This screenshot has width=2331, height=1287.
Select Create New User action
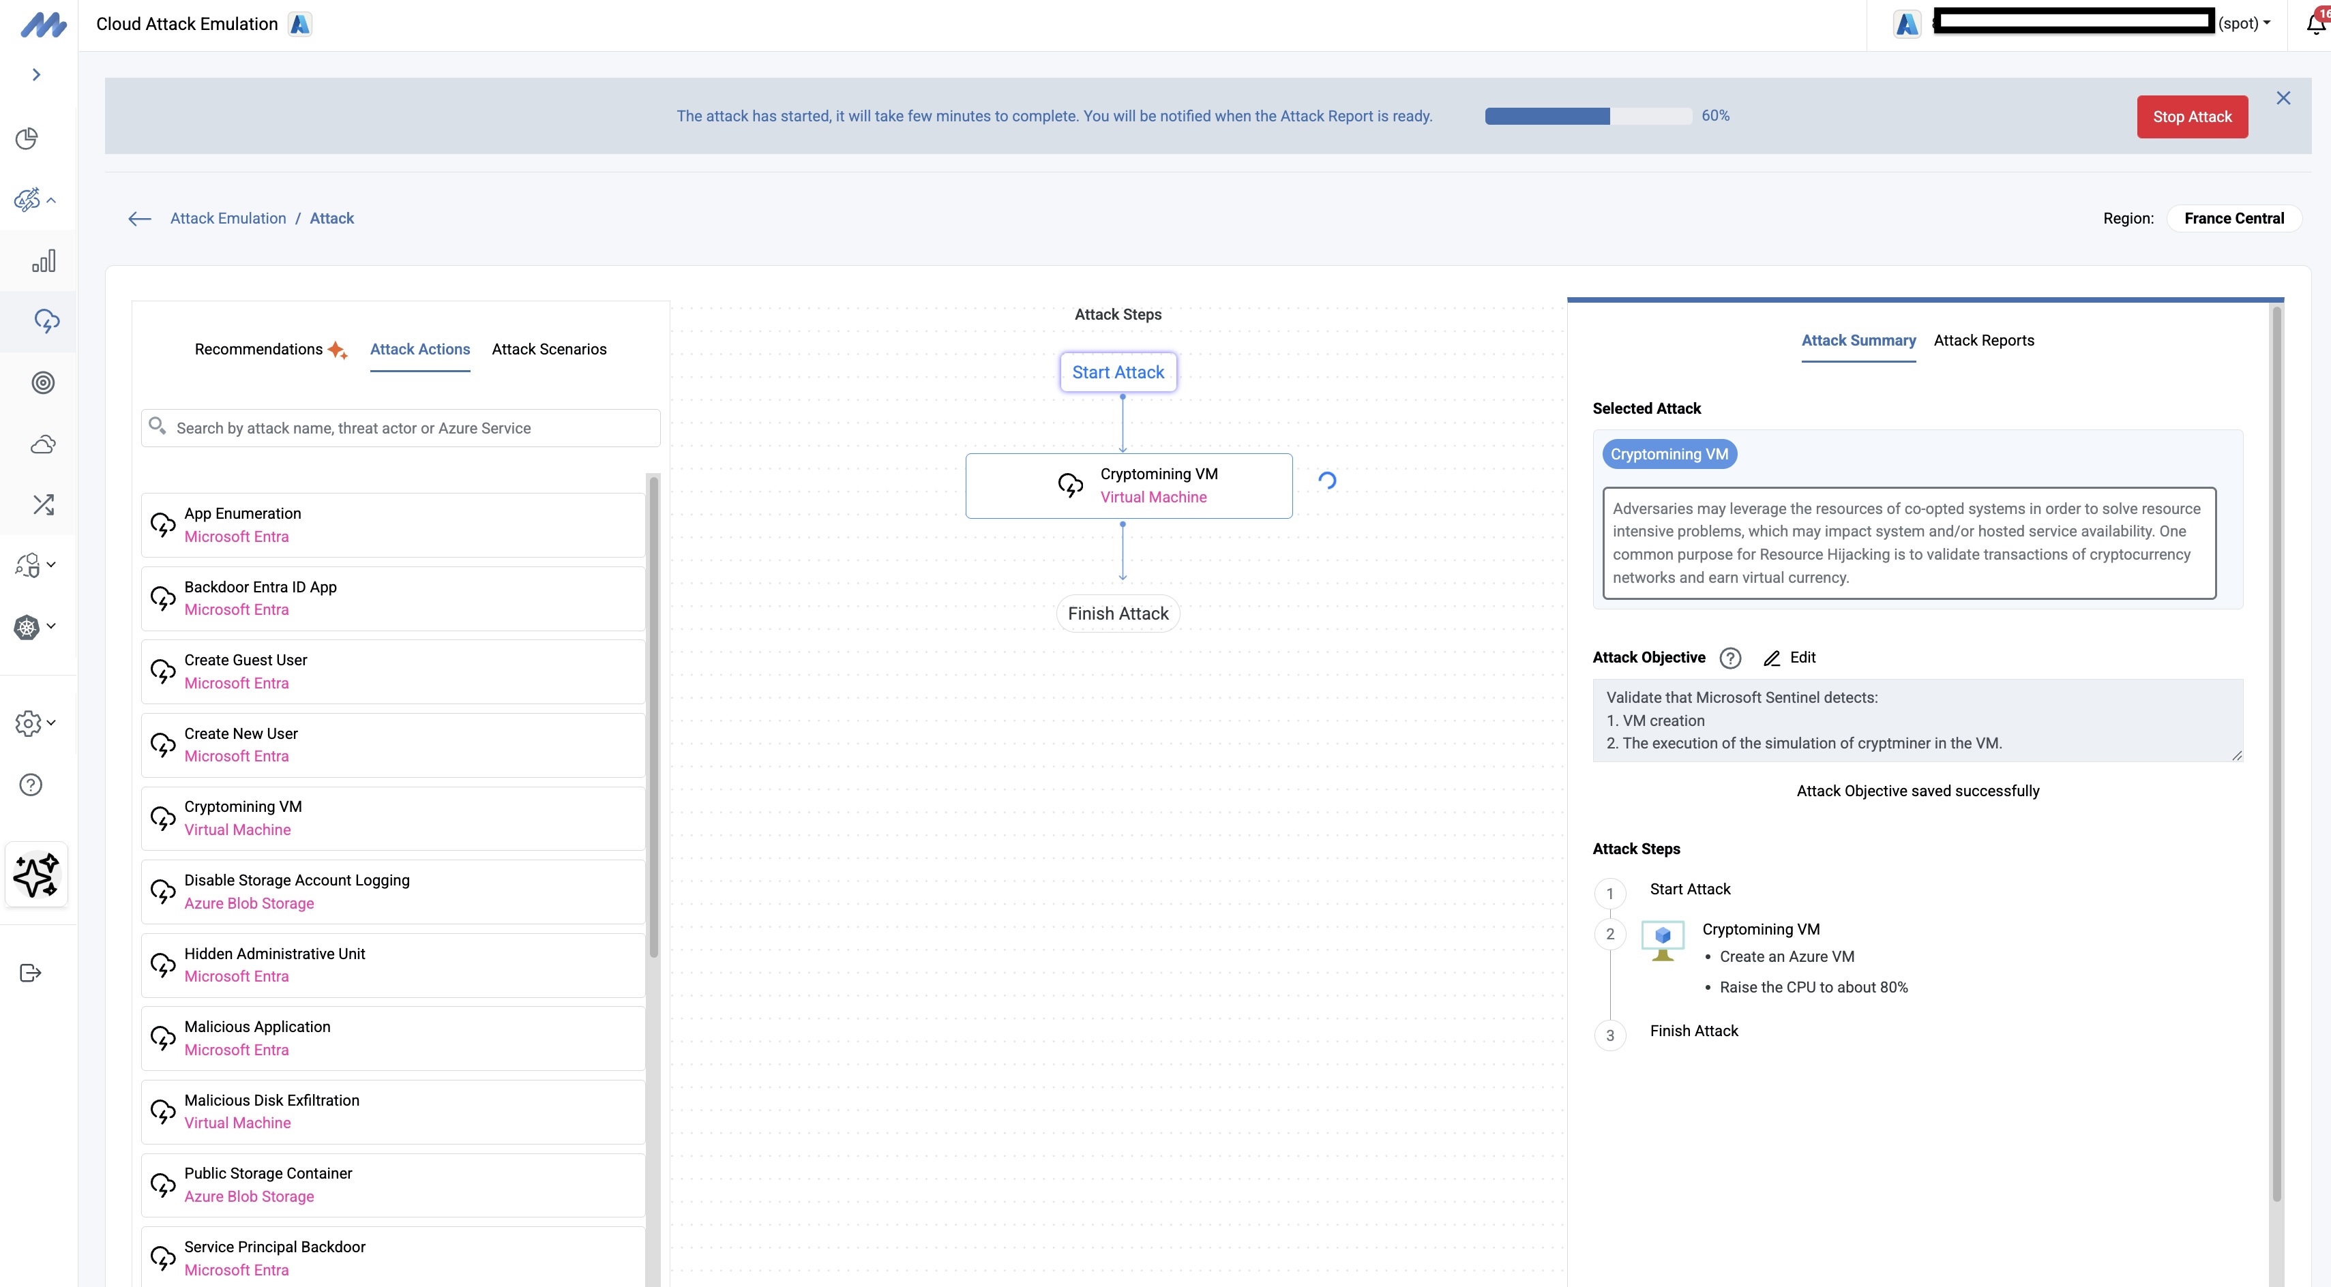[393, 744]
